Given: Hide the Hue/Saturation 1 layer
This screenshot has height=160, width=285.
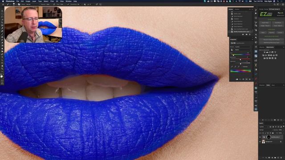Looking at the screenshot, I should tap(260, 137).
